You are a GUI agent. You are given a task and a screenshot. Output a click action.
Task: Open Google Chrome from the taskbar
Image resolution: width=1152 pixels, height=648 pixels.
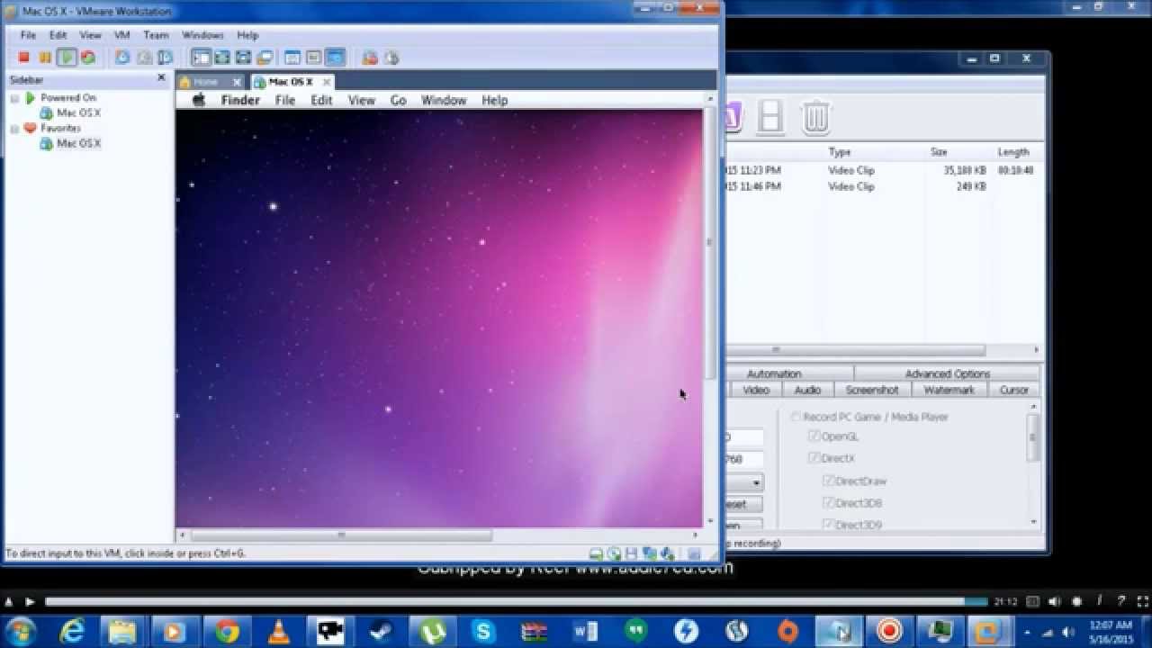227,631
